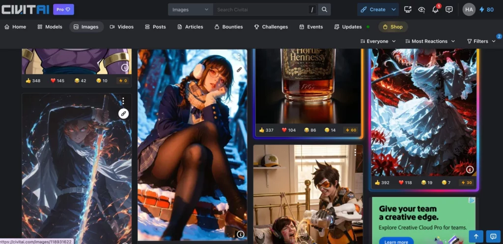The width and height of the screenshot is (503, 244).
Task: Click the Civitai logo
Action: pyautogui.click(x=26, y=10)
